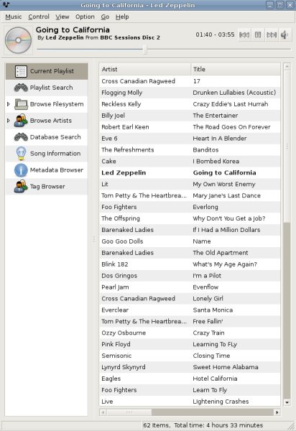
Task: Open the Song Information lightbulb icon
Action: pos(21,154)
